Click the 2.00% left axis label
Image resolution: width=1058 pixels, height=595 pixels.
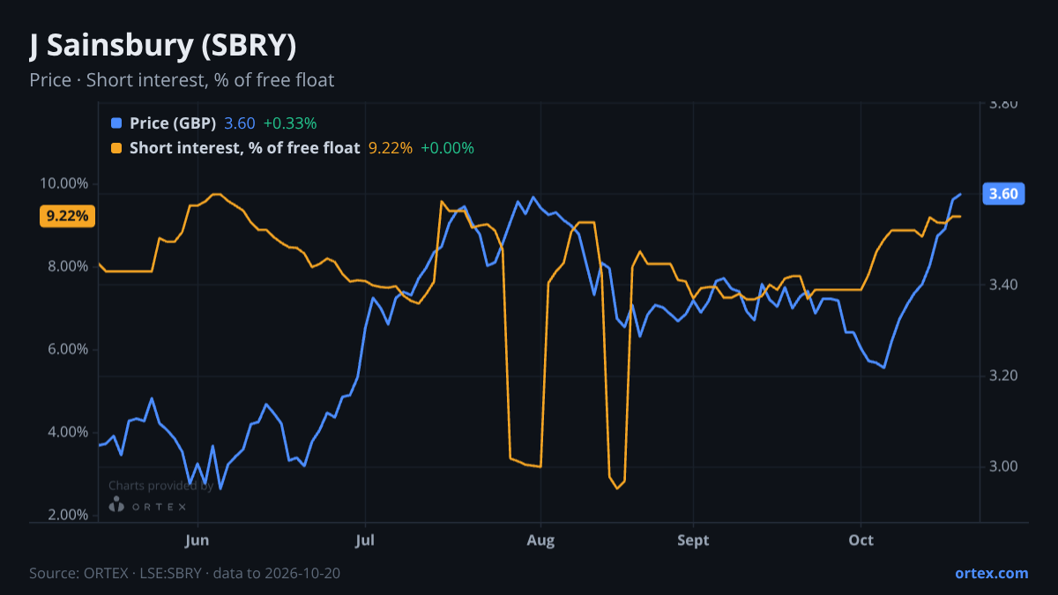pyautogui.click(x=67, y=515)
